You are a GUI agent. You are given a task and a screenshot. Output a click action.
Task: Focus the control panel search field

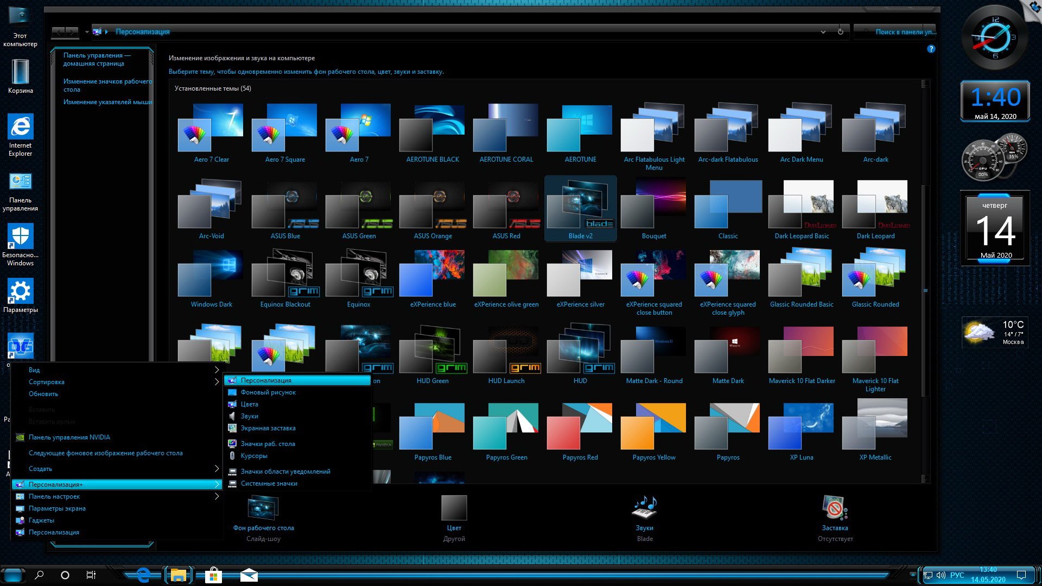(x=895, y=32)
